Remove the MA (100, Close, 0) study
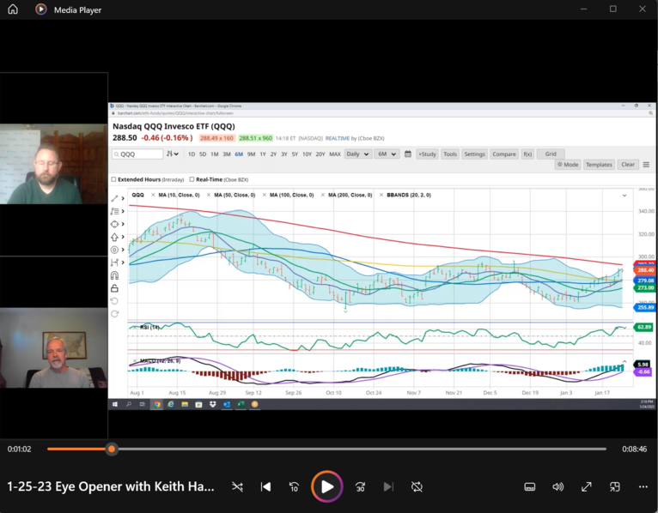 point(264,195)
